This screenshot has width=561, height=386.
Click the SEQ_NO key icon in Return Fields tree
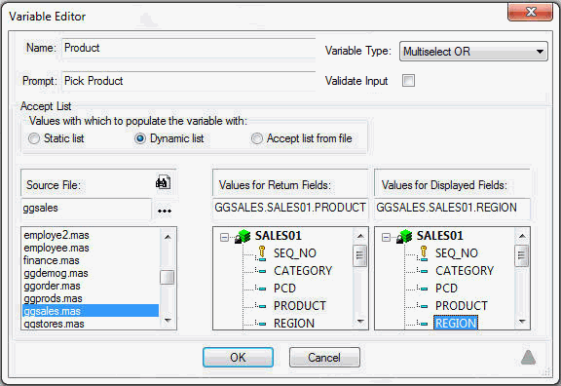coord(261,253)
